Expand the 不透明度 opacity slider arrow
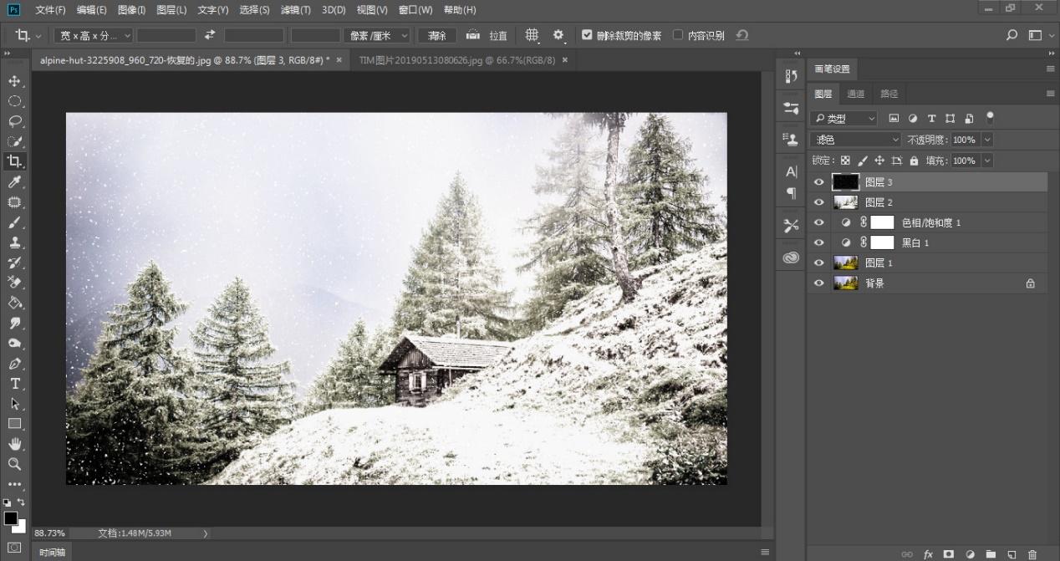 pos(987,140)
